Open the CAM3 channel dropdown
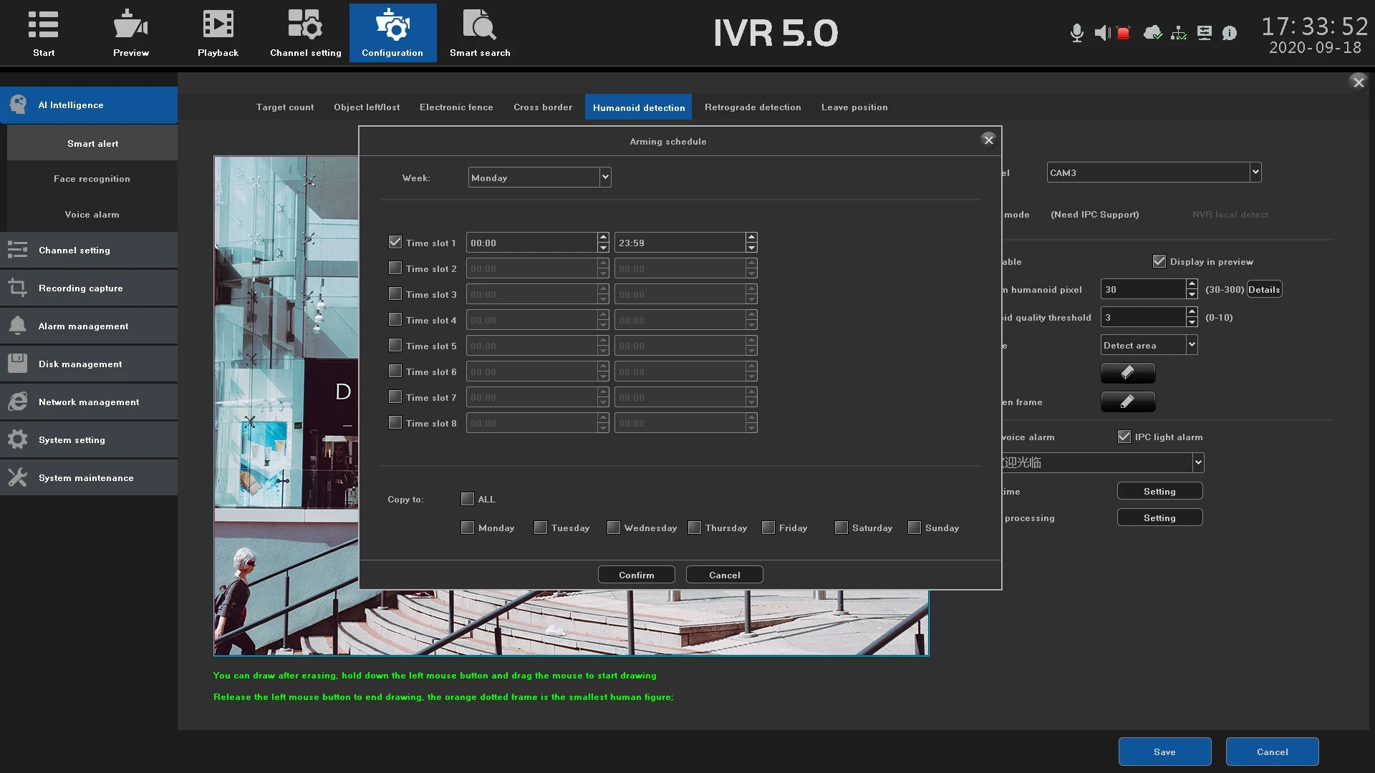 1255,172
